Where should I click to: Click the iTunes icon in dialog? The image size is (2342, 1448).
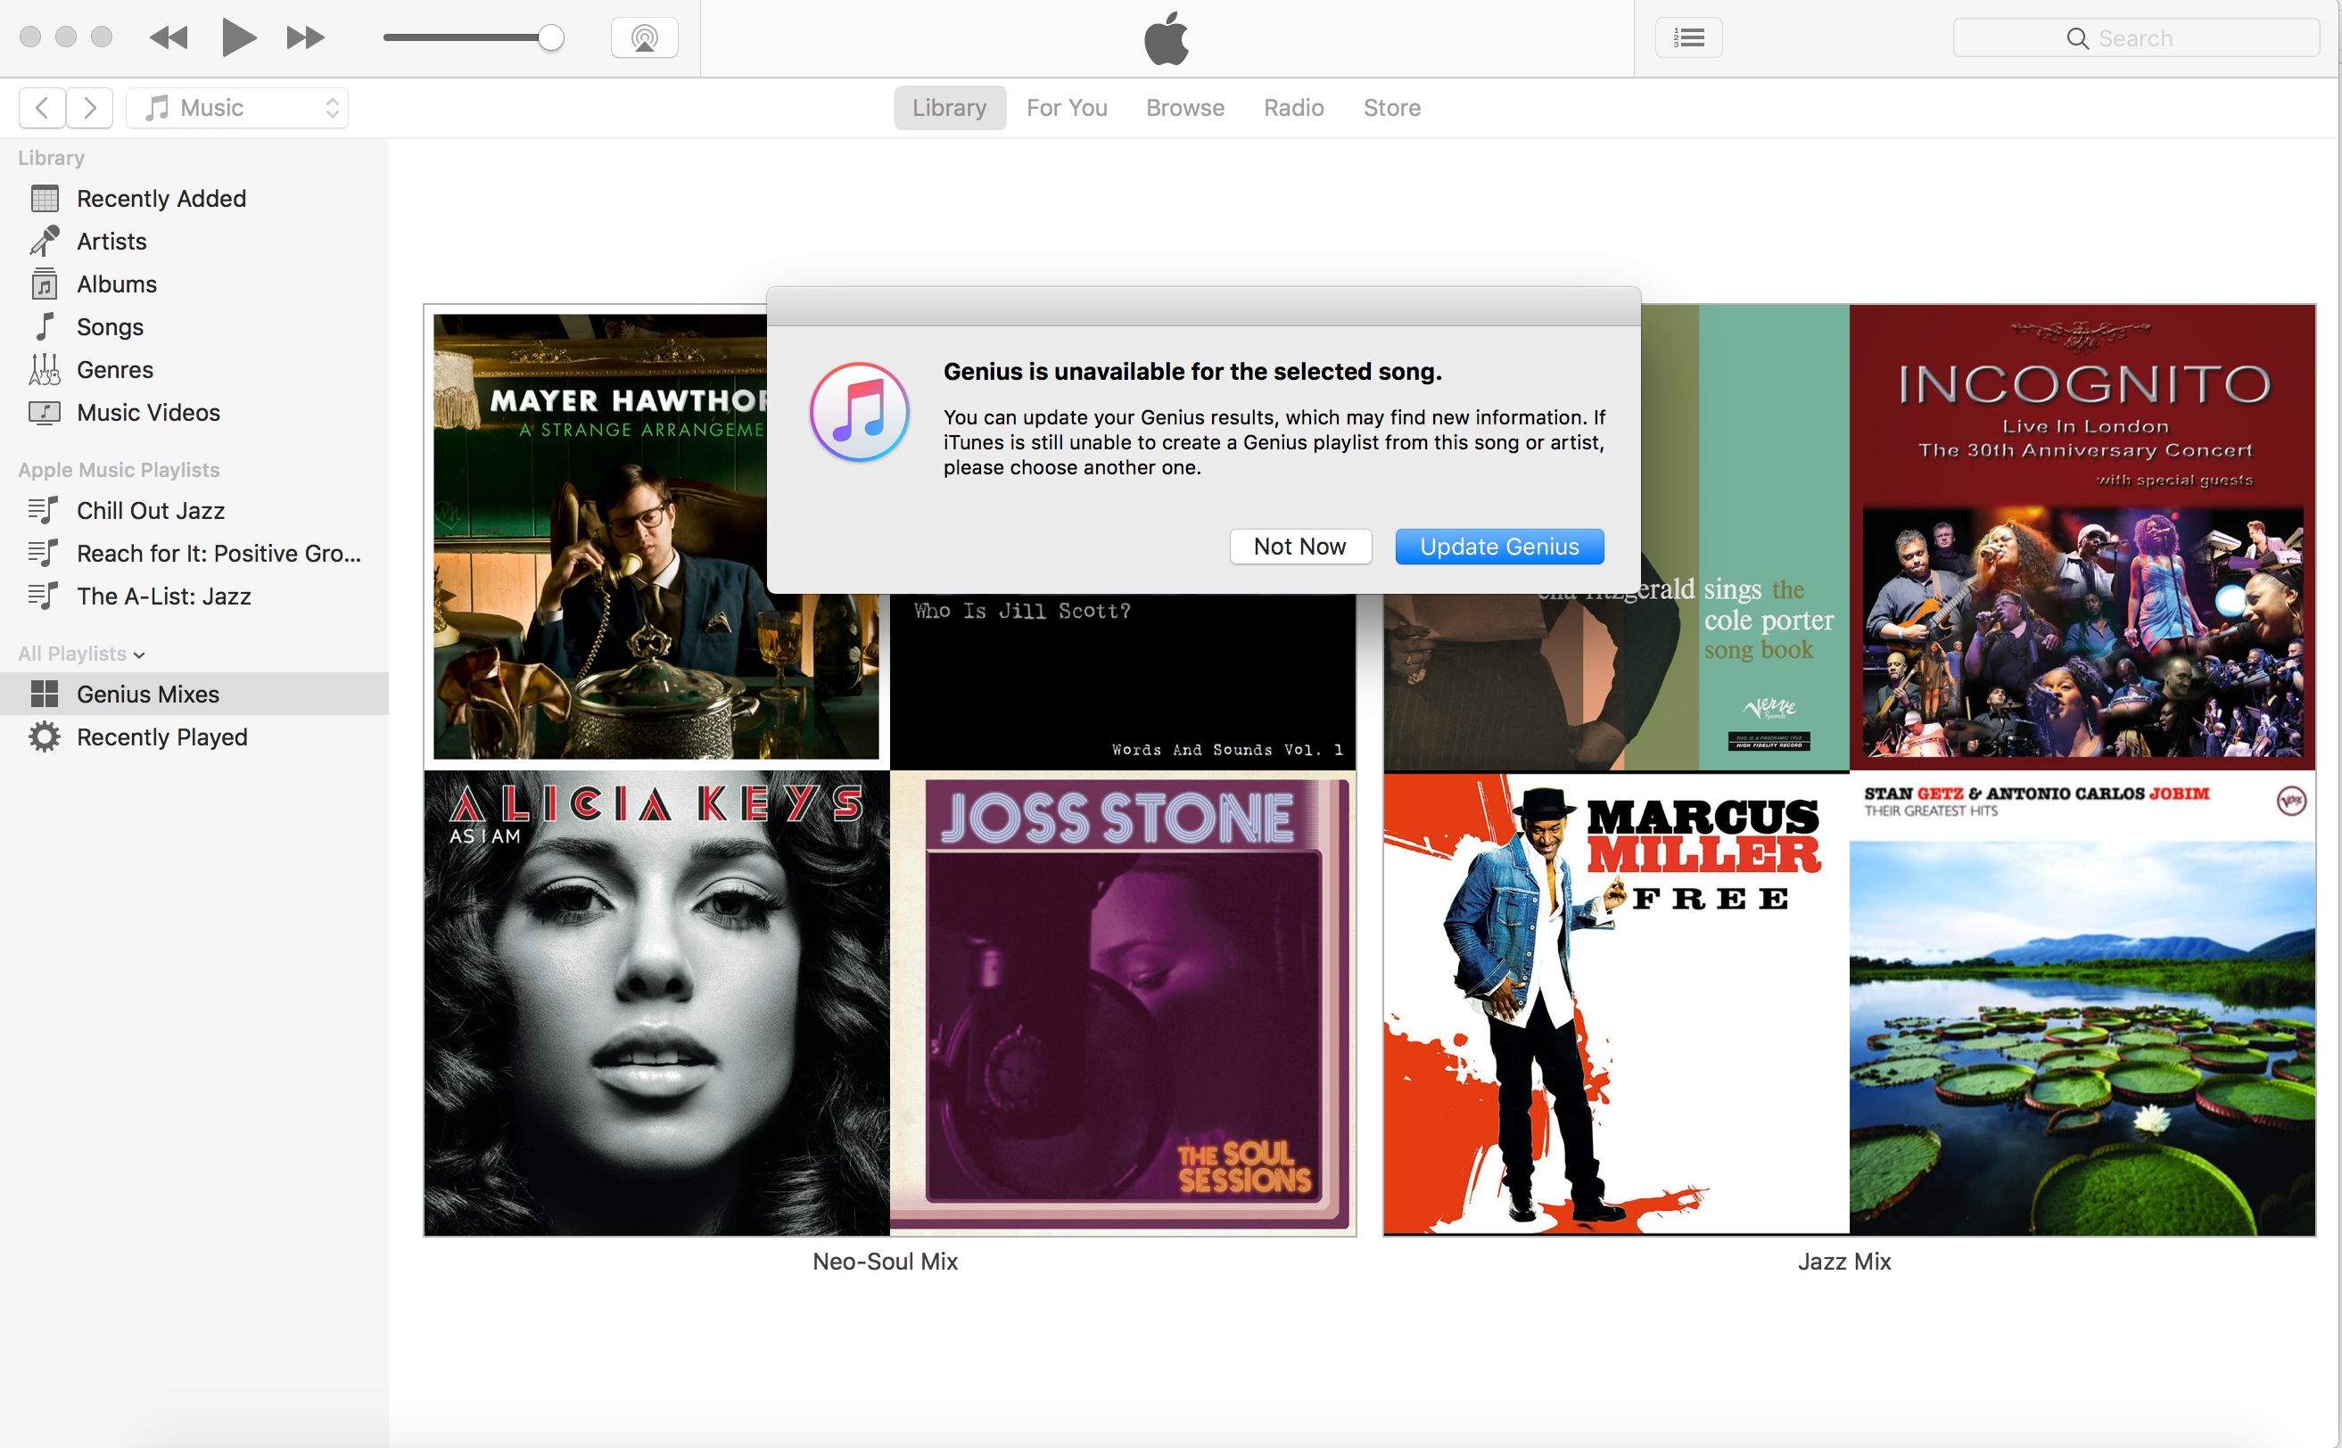pyautogui.click(x=859, y=412)
